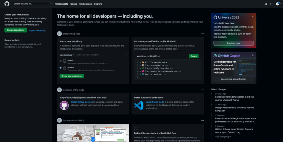Screen dimensions: 283x142
Task: Open the user avatar menu
Action: (x=278, y=4)
